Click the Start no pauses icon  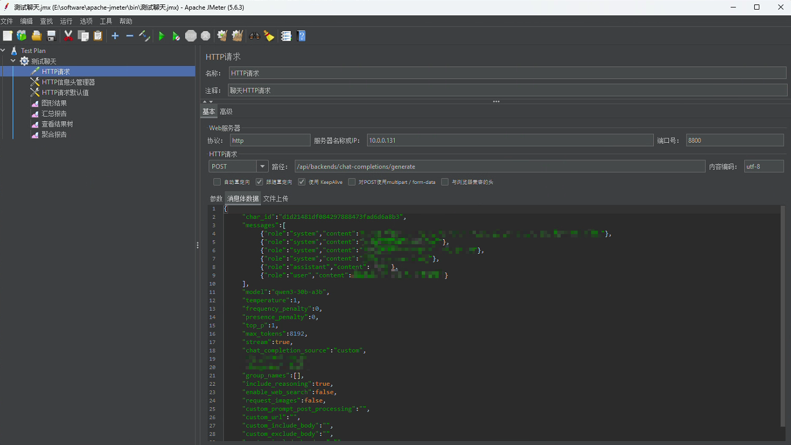click(176, 36)
